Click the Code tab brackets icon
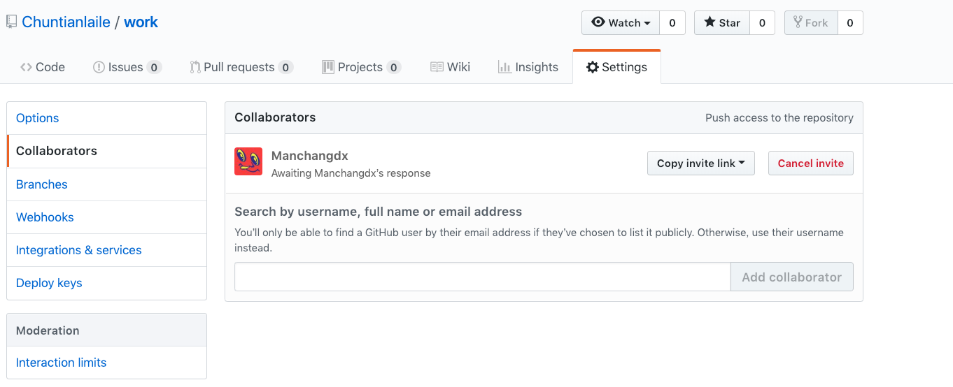953x387 pixels. (26, 67)
